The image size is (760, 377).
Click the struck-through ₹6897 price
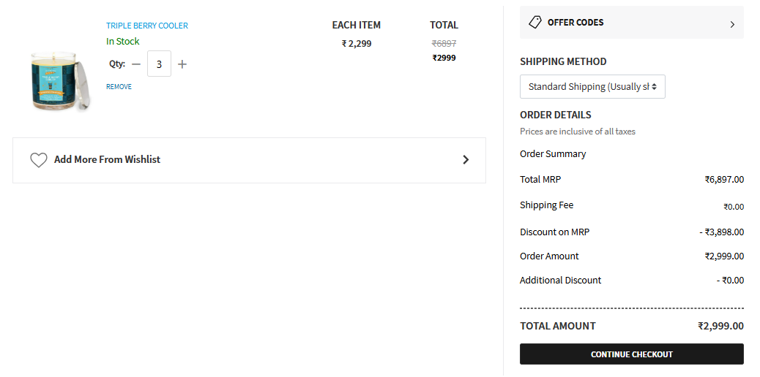tap(444, 44)
